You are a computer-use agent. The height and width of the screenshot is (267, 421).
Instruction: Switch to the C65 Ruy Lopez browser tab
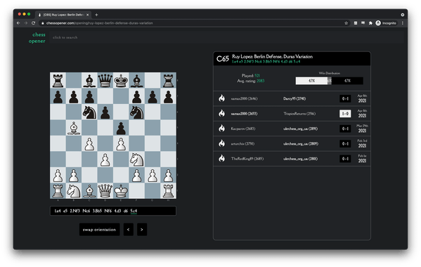click(63, 15)
